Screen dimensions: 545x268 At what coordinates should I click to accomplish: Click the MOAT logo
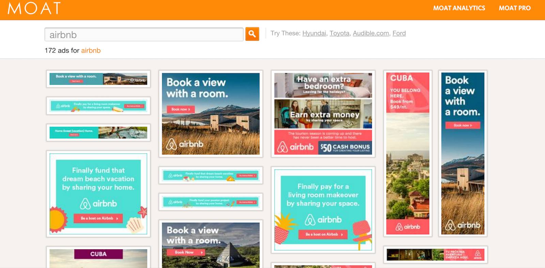[34, 8]
